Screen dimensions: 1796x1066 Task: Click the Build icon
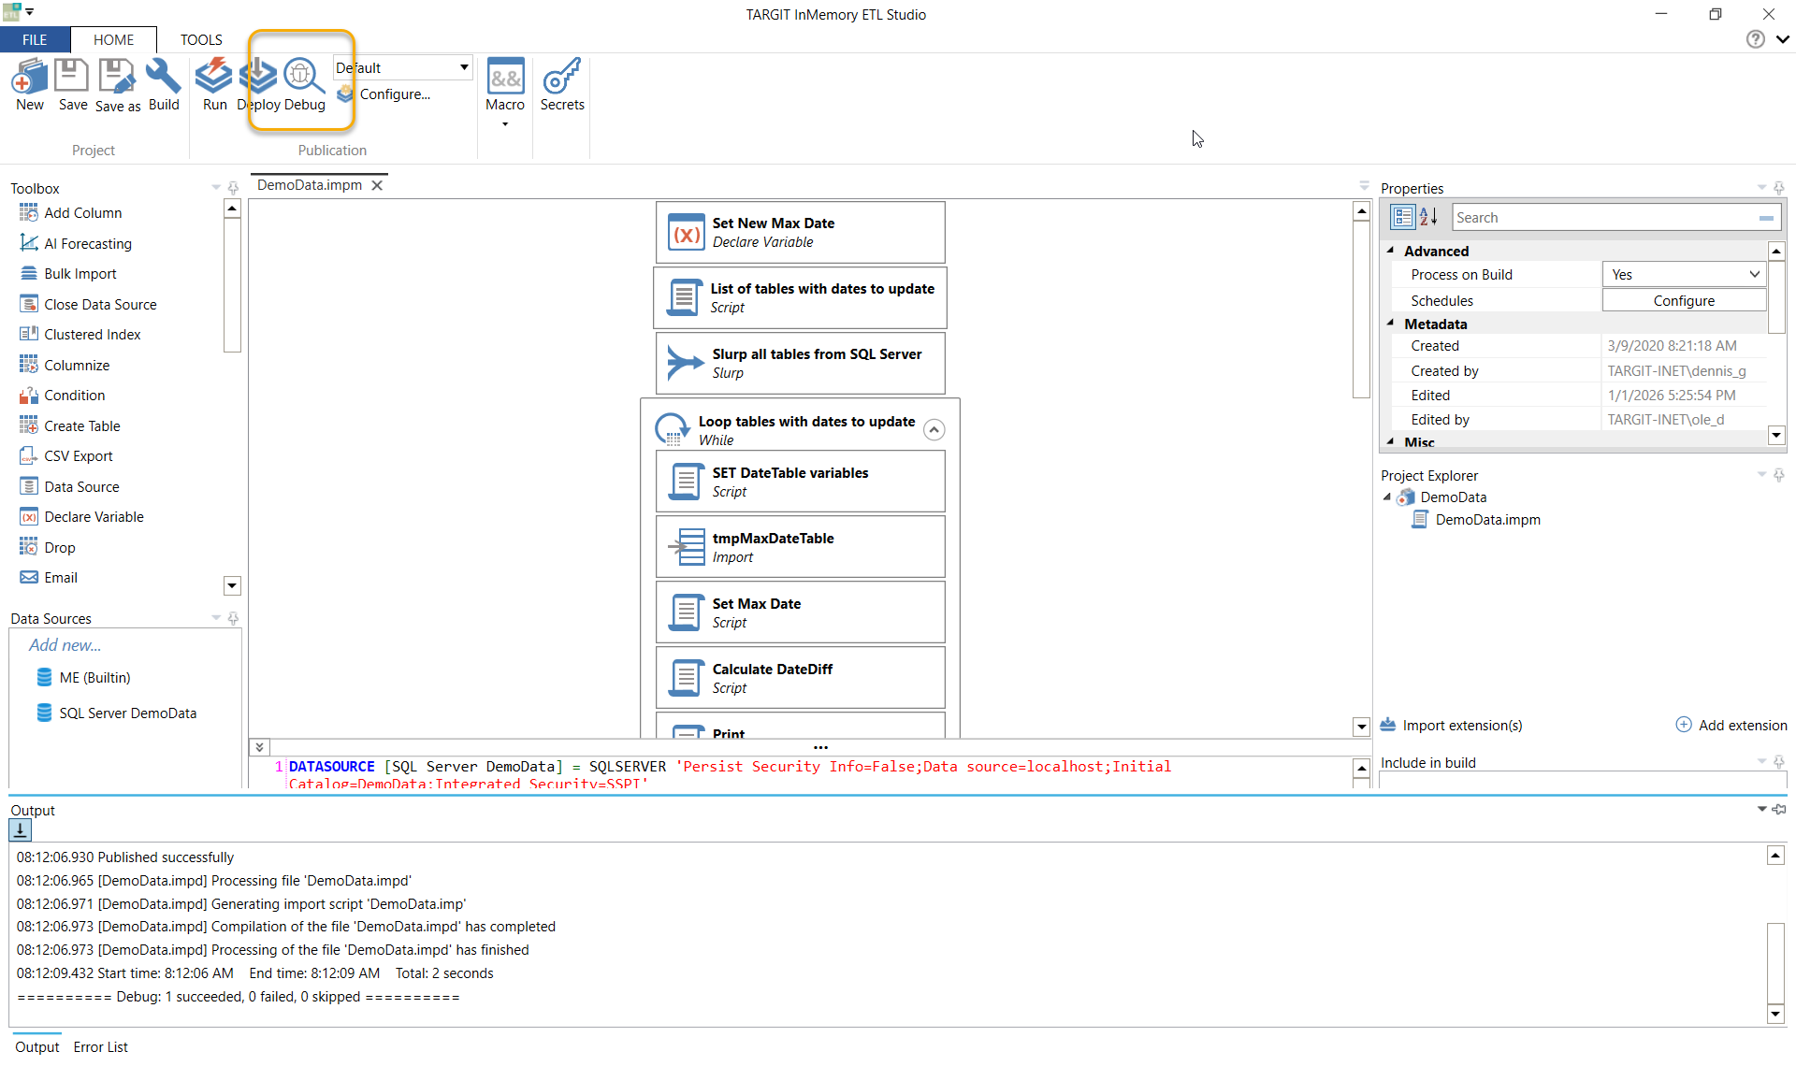tap(164, 85)
